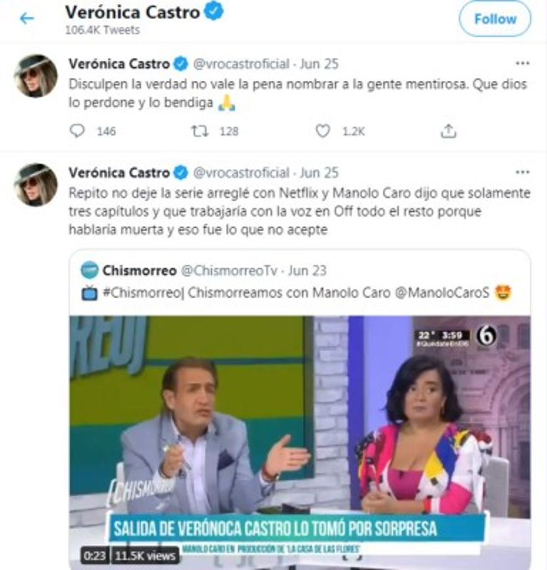Open reply icon on first tweet
The width and height of the screenshot is (547, 570).
click(77, 131)
